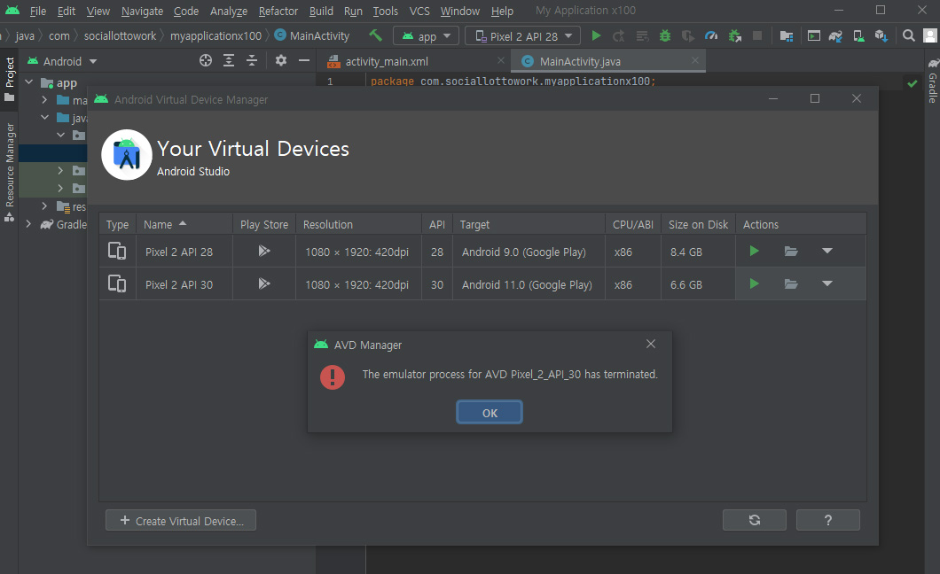Image resolution: width=940 pixels, height=574 pixels.
Task: Open the SDK Manager toolbar icon
Action: pos(881,36)
